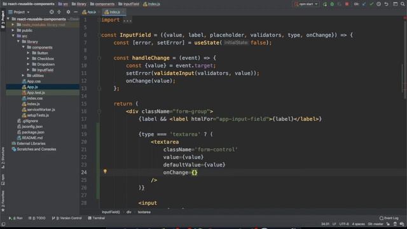The width and height of the screenshot is (407, 229).
Task: Open the Project view dropdown
Action: point(19,12)
